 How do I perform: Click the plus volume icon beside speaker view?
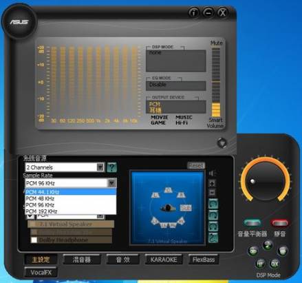click(x=212, y=183)
